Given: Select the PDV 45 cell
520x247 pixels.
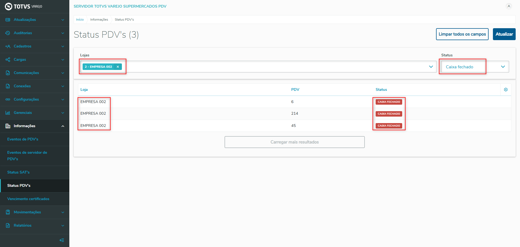Looking at the screenshot, I should click(294, 126).
